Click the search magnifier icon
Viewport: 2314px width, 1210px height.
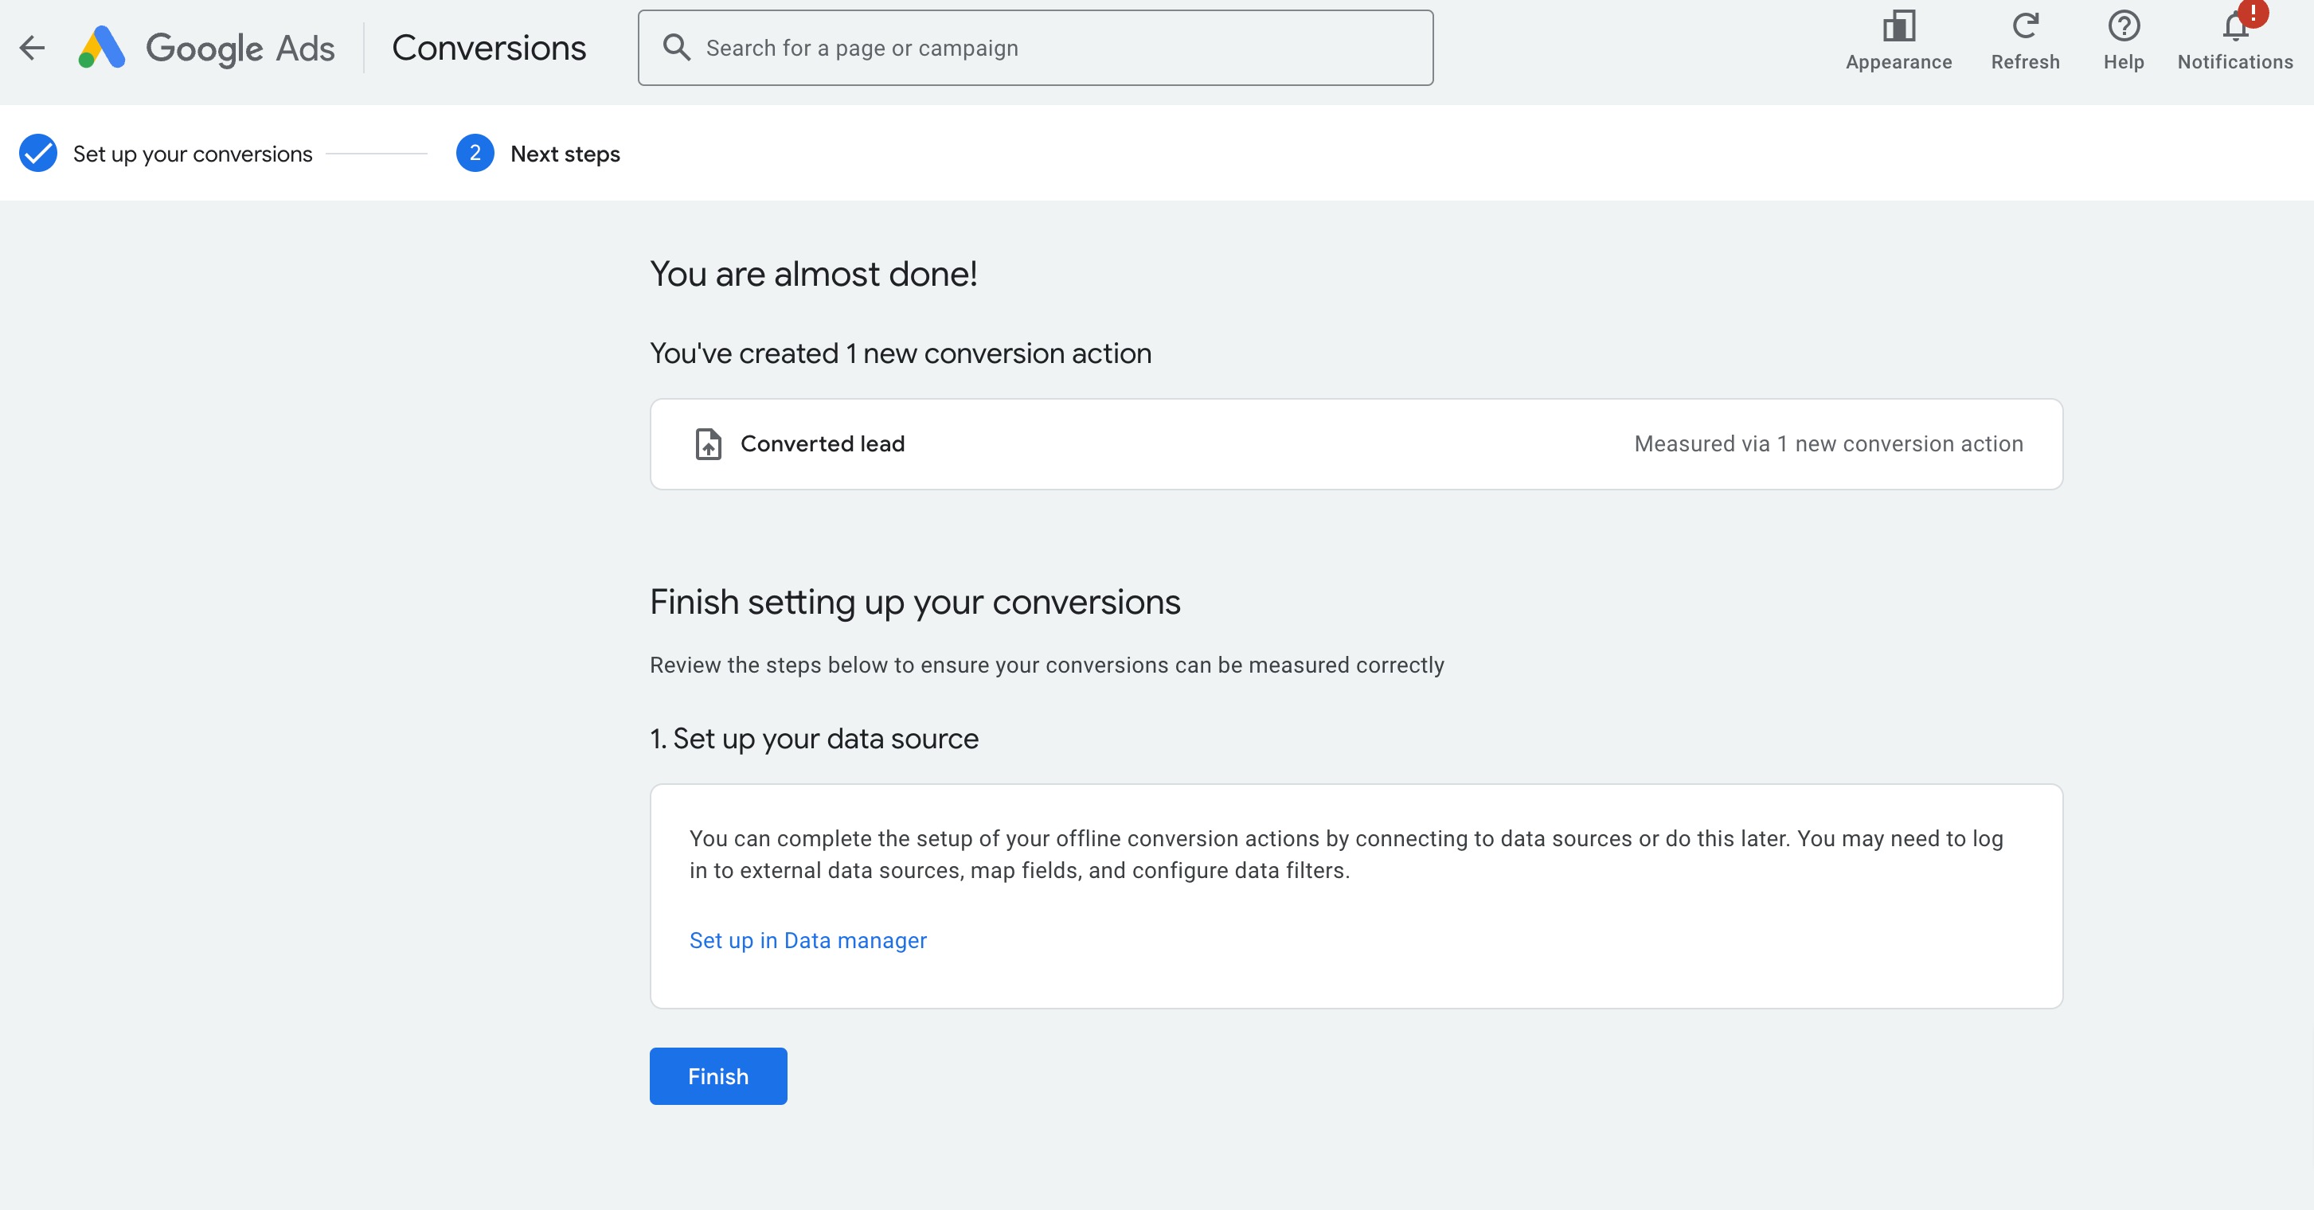tap(676, 48)
